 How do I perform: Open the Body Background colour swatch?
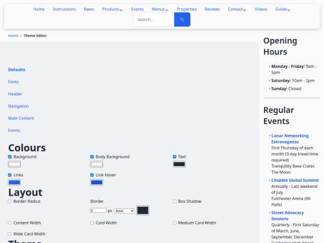tap(97, 164)
